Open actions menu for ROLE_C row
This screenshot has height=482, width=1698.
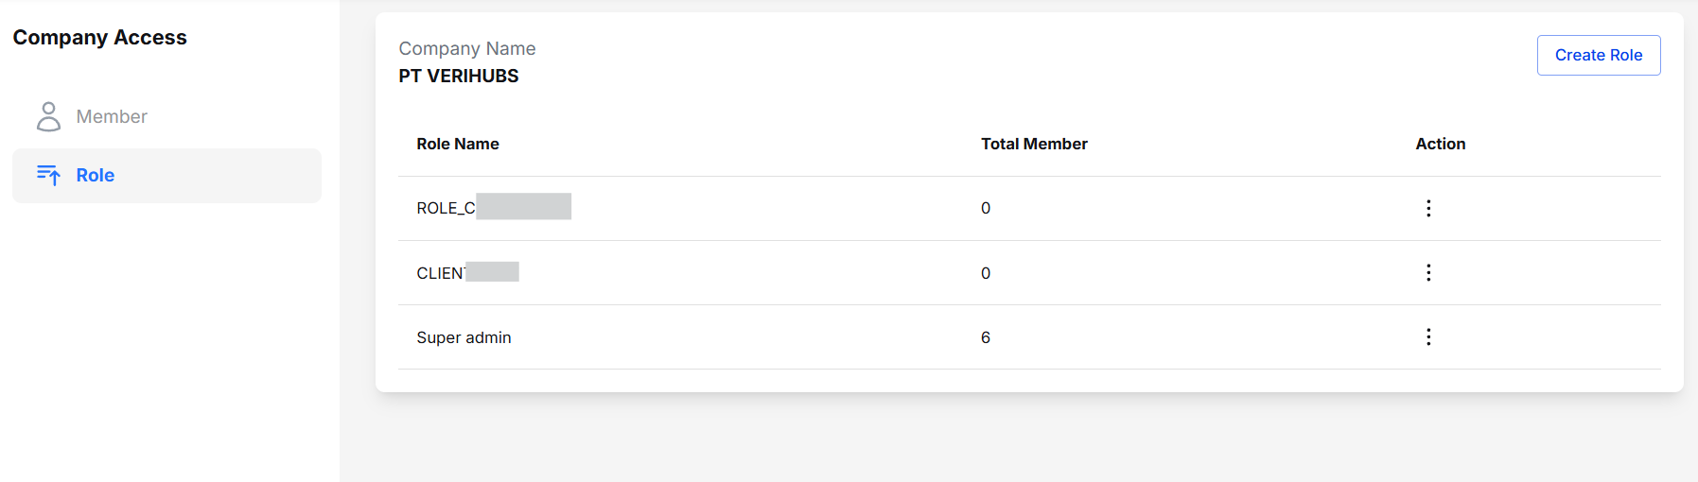click(1427, 208)
